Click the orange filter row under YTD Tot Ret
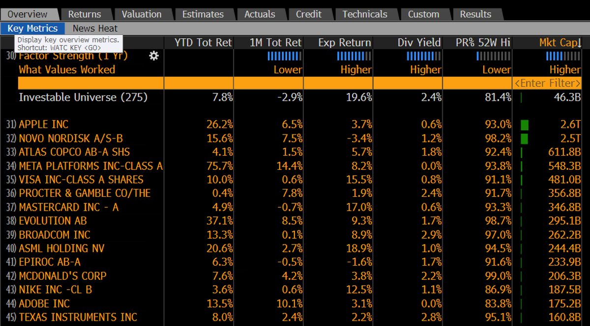 (199, 83)
